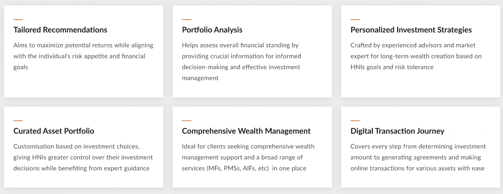Click "Ideal for clients seeking comprehensive wealth" line
Image resolution: width=503 pixels, height=194 pixels.
248,146
